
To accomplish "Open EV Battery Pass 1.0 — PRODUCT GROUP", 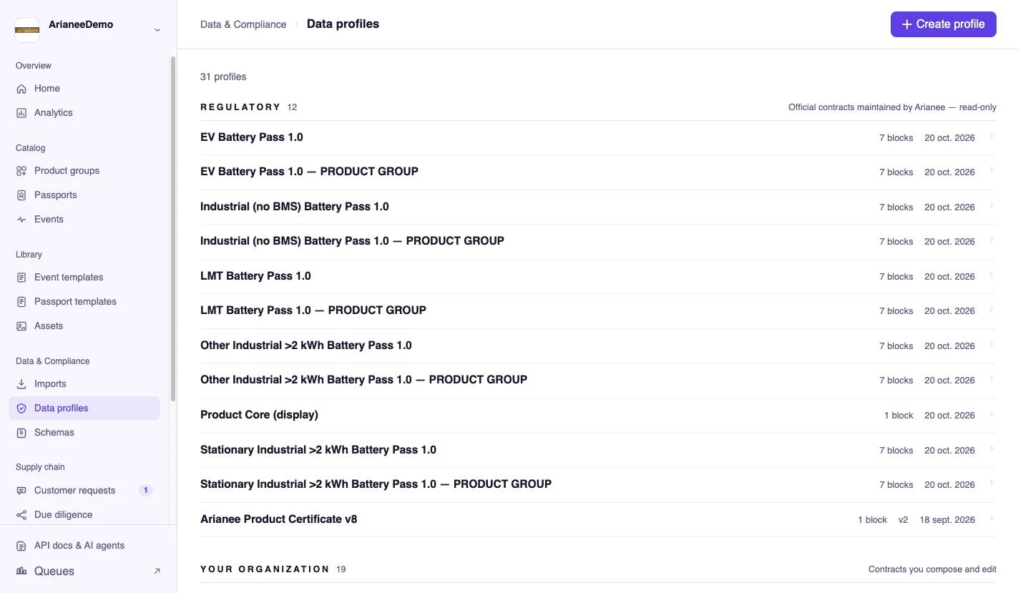I will point(598,172).
